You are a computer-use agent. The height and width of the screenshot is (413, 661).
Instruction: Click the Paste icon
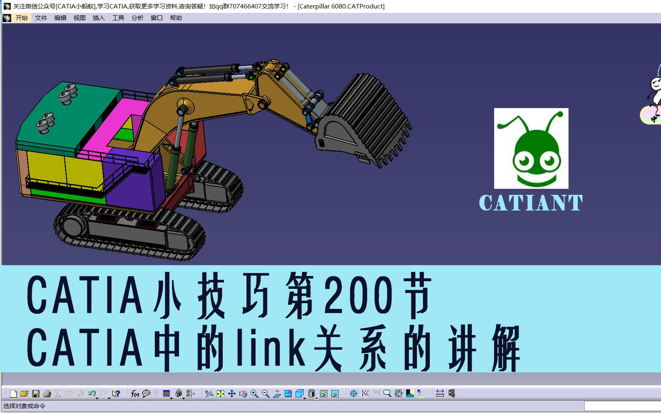pos(81,394)
